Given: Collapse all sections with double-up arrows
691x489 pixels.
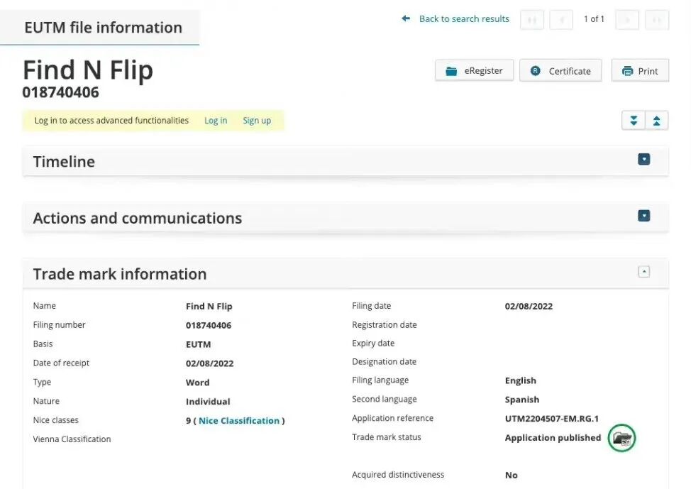Looking at the screenshot, I should [x=657, y=121].
